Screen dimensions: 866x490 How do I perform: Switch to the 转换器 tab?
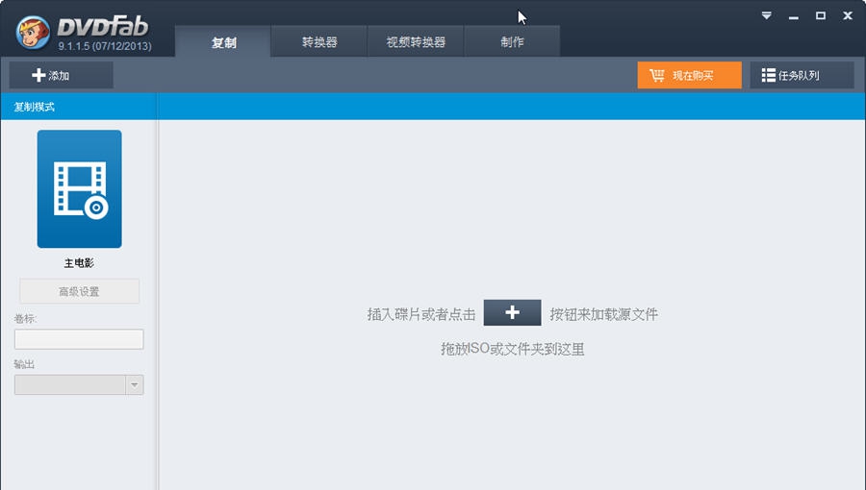click(x=319, y=42)
